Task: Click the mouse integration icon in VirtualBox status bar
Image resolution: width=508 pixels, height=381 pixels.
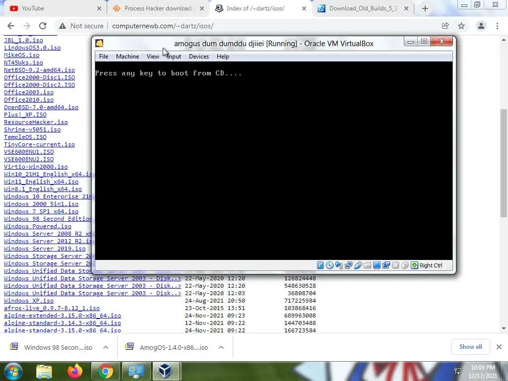Action: tap(405, 265)
